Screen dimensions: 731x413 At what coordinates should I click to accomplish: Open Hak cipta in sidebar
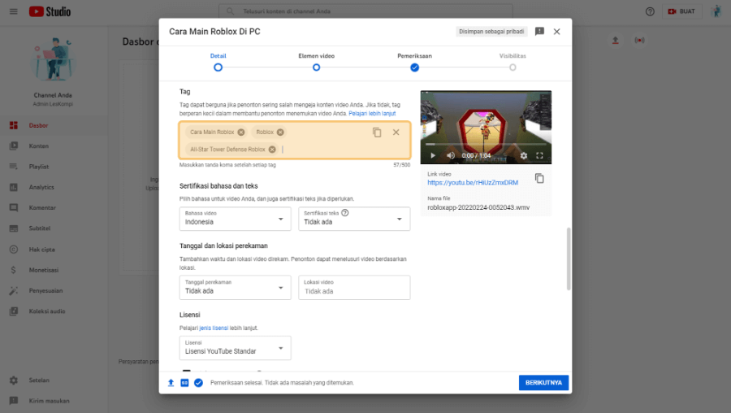click(x=54, y=250)
